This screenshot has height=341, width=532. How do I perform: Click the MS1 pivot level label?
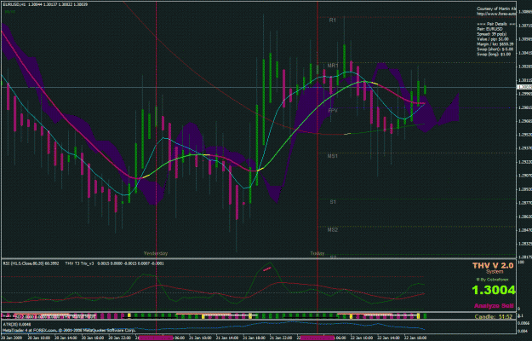click(x=333, y=156)
